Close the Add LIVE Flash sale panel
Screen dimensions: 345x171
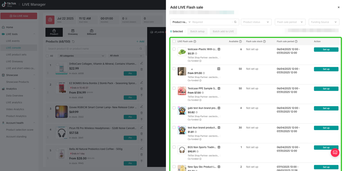pyautogui.click(x=339, y=8)
